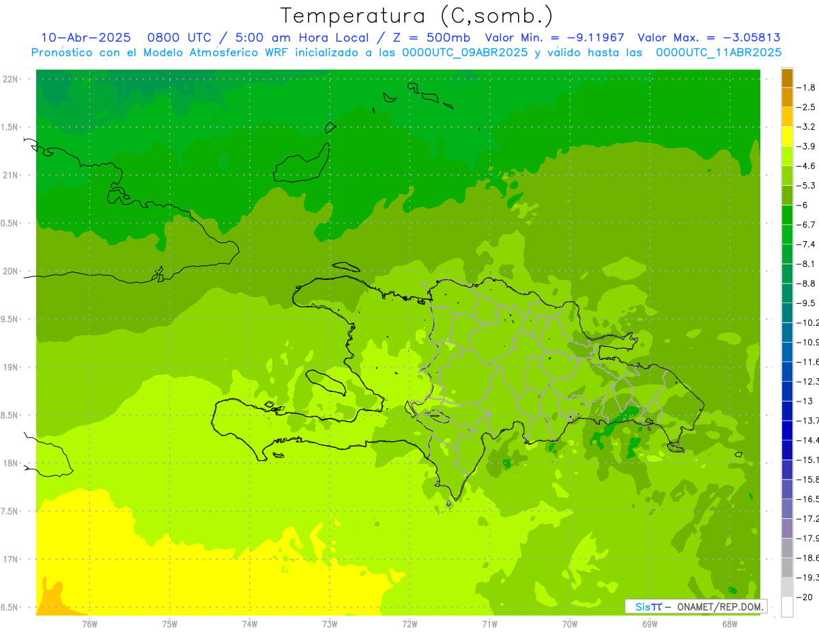Screen dimensions: 819x633
Task: Click the '70W' longitude label
Action: click(570, 623)
